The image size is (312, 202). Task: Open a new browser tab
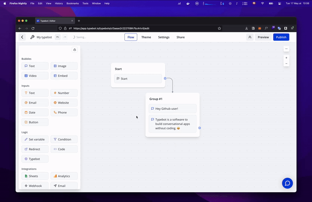tap(79, 21)
